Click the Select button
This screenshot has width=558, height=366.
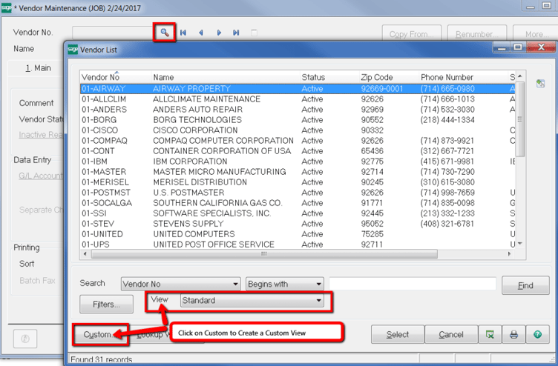pos(398,335)
